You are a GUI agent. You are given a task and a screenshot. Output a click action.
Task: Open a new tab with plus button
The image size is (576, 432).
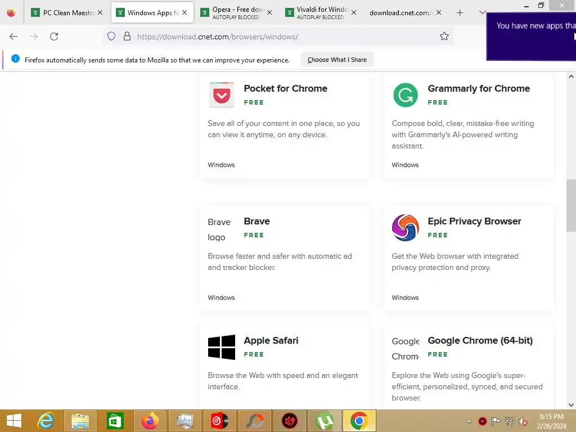[x=460, y=13]
